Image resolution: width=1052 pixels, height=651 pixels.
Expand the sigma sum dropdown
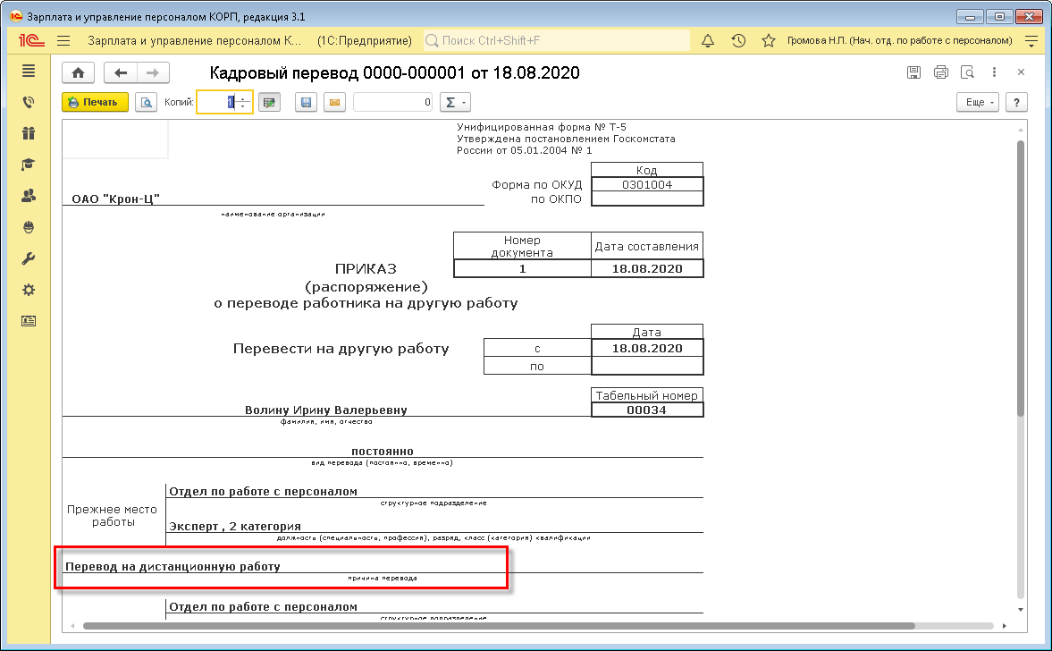tap(457, 102)
